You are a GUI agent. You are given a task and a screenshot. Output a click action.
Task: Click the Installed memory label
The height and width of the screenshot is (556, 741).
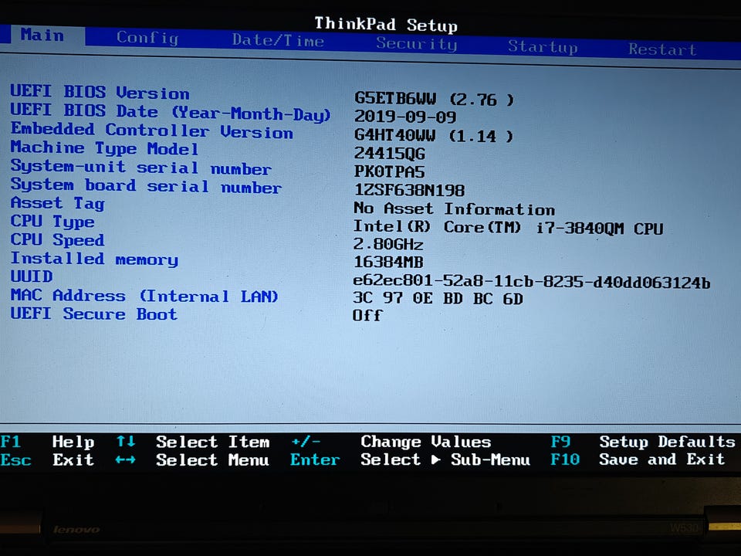(94, 259)
